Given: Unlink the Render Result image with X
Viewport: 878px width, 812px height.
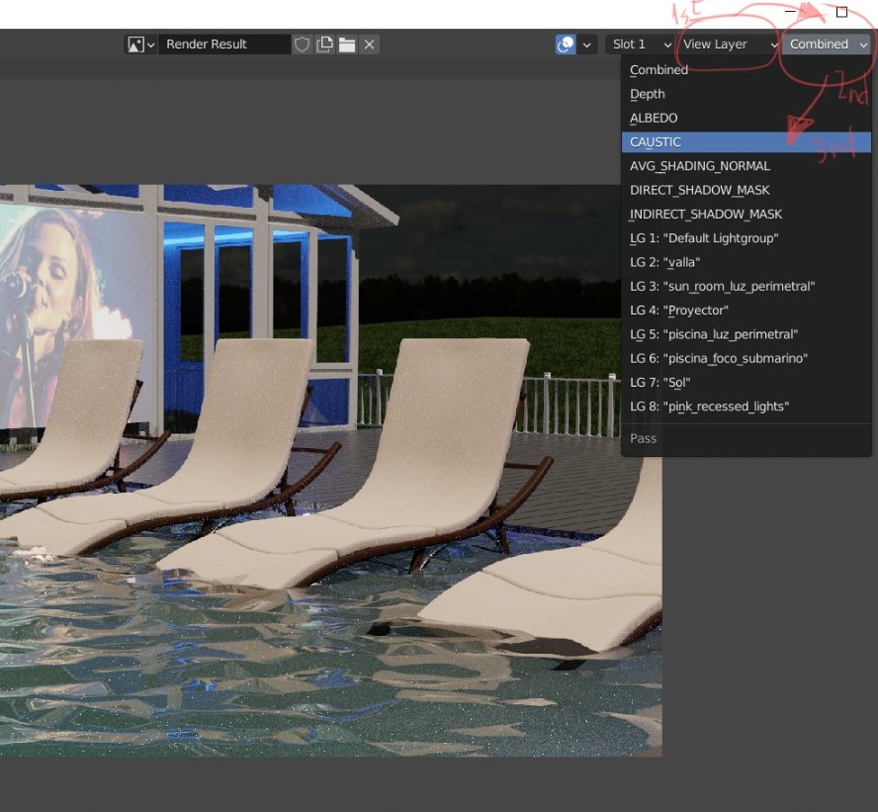Looking at the screenshot, I should (369, 45).
